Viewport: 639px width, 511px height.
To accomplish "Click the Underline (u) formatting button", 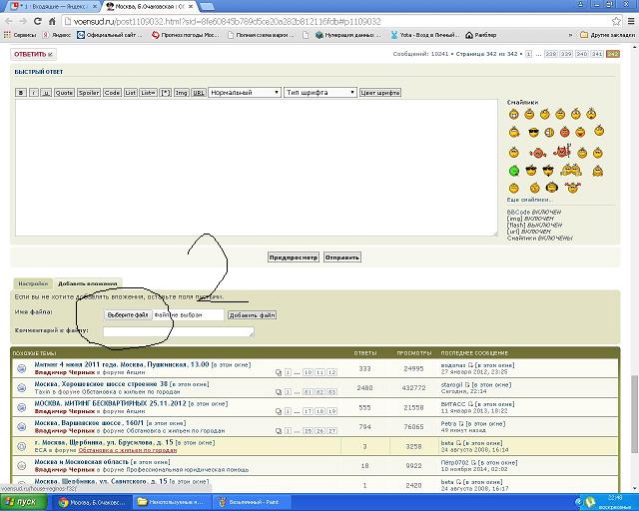I will click(x=45, y=92).
